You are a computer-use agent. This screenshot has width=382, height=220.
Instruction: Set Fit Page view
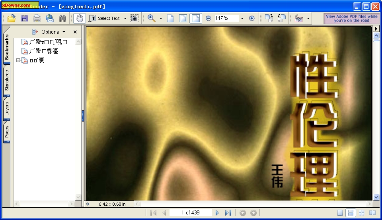pyautogui.click(x=183, y=18)
